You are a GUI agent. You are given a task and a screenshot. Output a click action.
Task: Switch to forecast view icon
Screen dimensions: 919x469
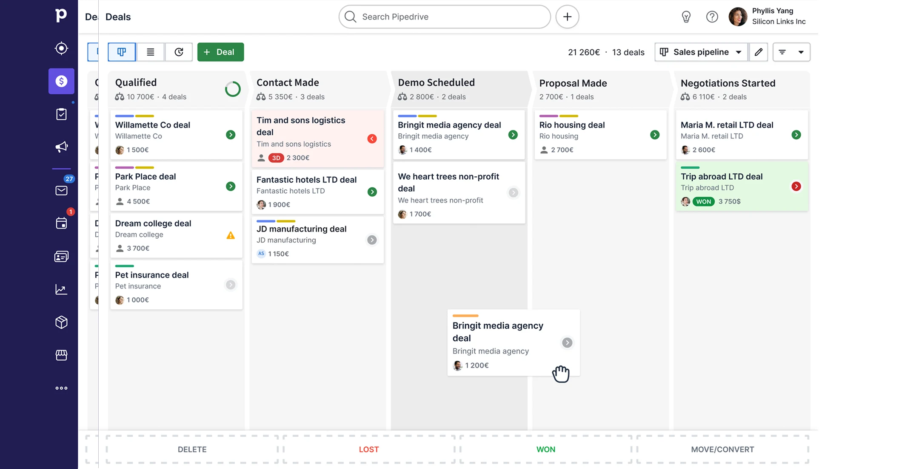tap(179, 52)
